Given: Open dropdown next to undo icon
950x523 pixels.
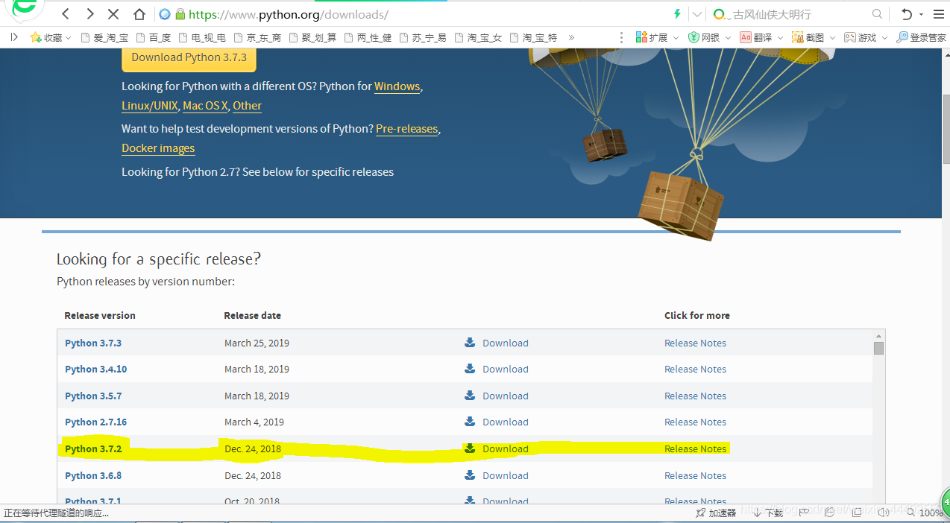Looking at the screenshot, I should (921, 15).
